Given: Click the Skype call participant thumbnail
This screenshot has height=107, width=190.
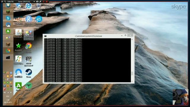Looking at the screenshot, I should [180, 97].
